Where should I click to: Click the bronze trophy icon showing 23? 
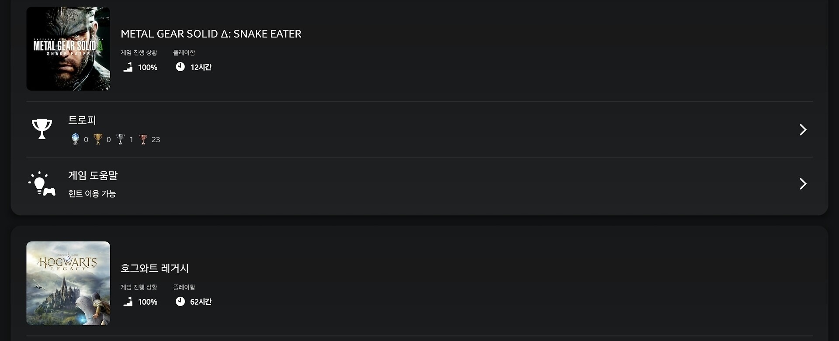[143, 139]
